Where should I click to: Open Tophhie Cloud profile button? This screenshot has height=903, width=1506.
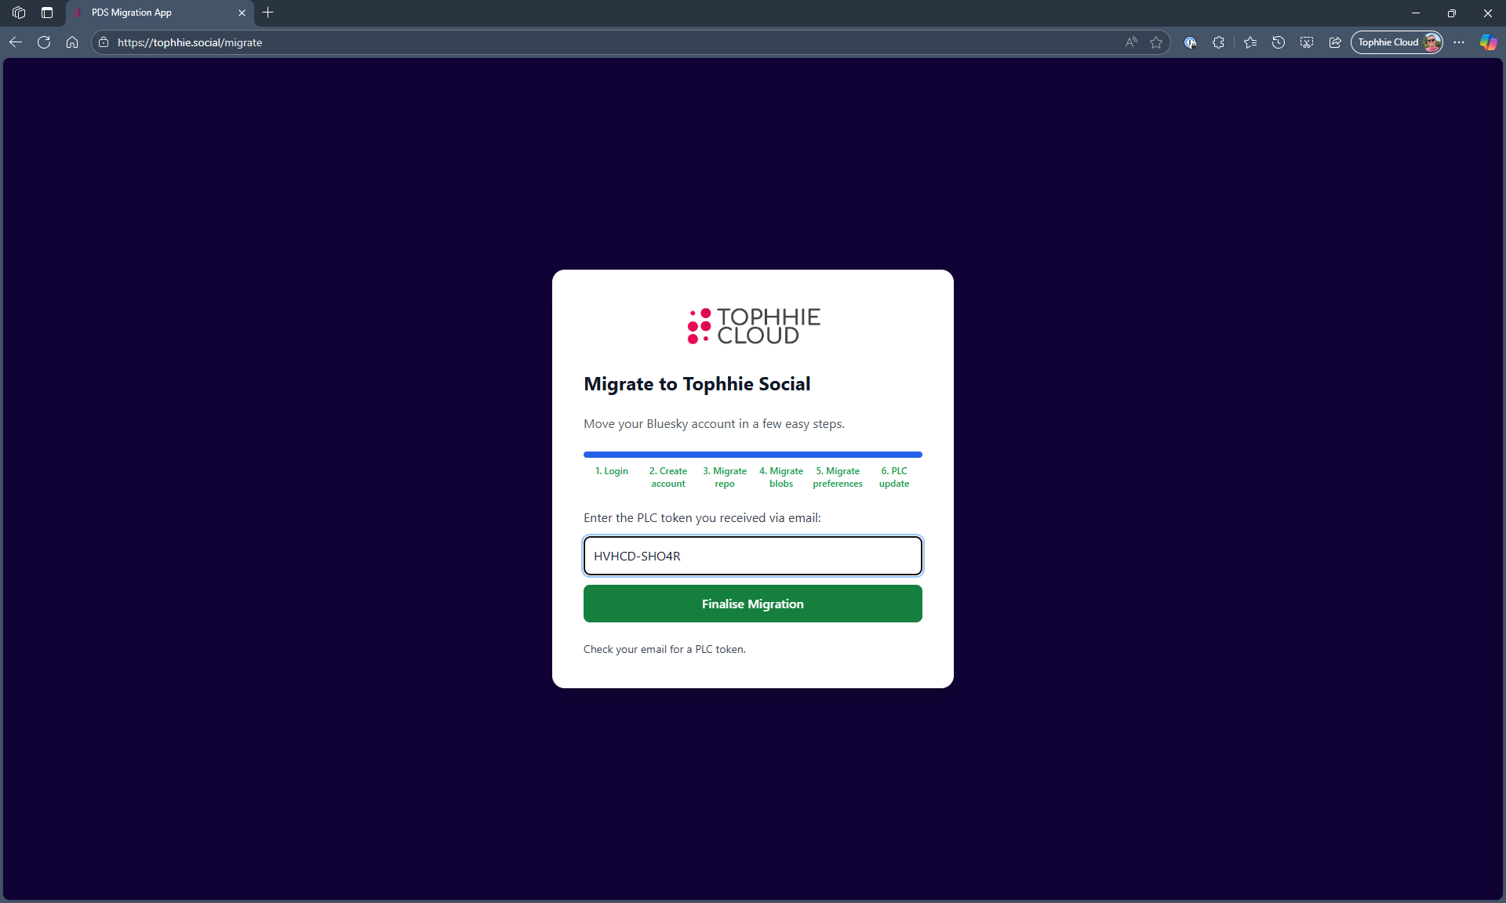1397,42
